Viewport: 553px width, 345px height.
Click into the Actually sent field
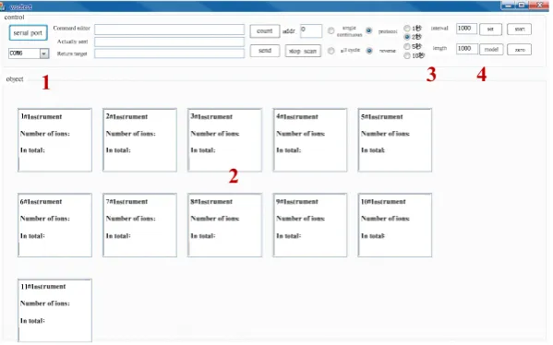click(x=169, y=42)
